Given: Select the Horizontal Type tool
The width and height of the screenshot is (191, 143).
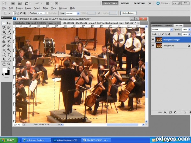Looking at the screenshot, I should tap(9, 55).
